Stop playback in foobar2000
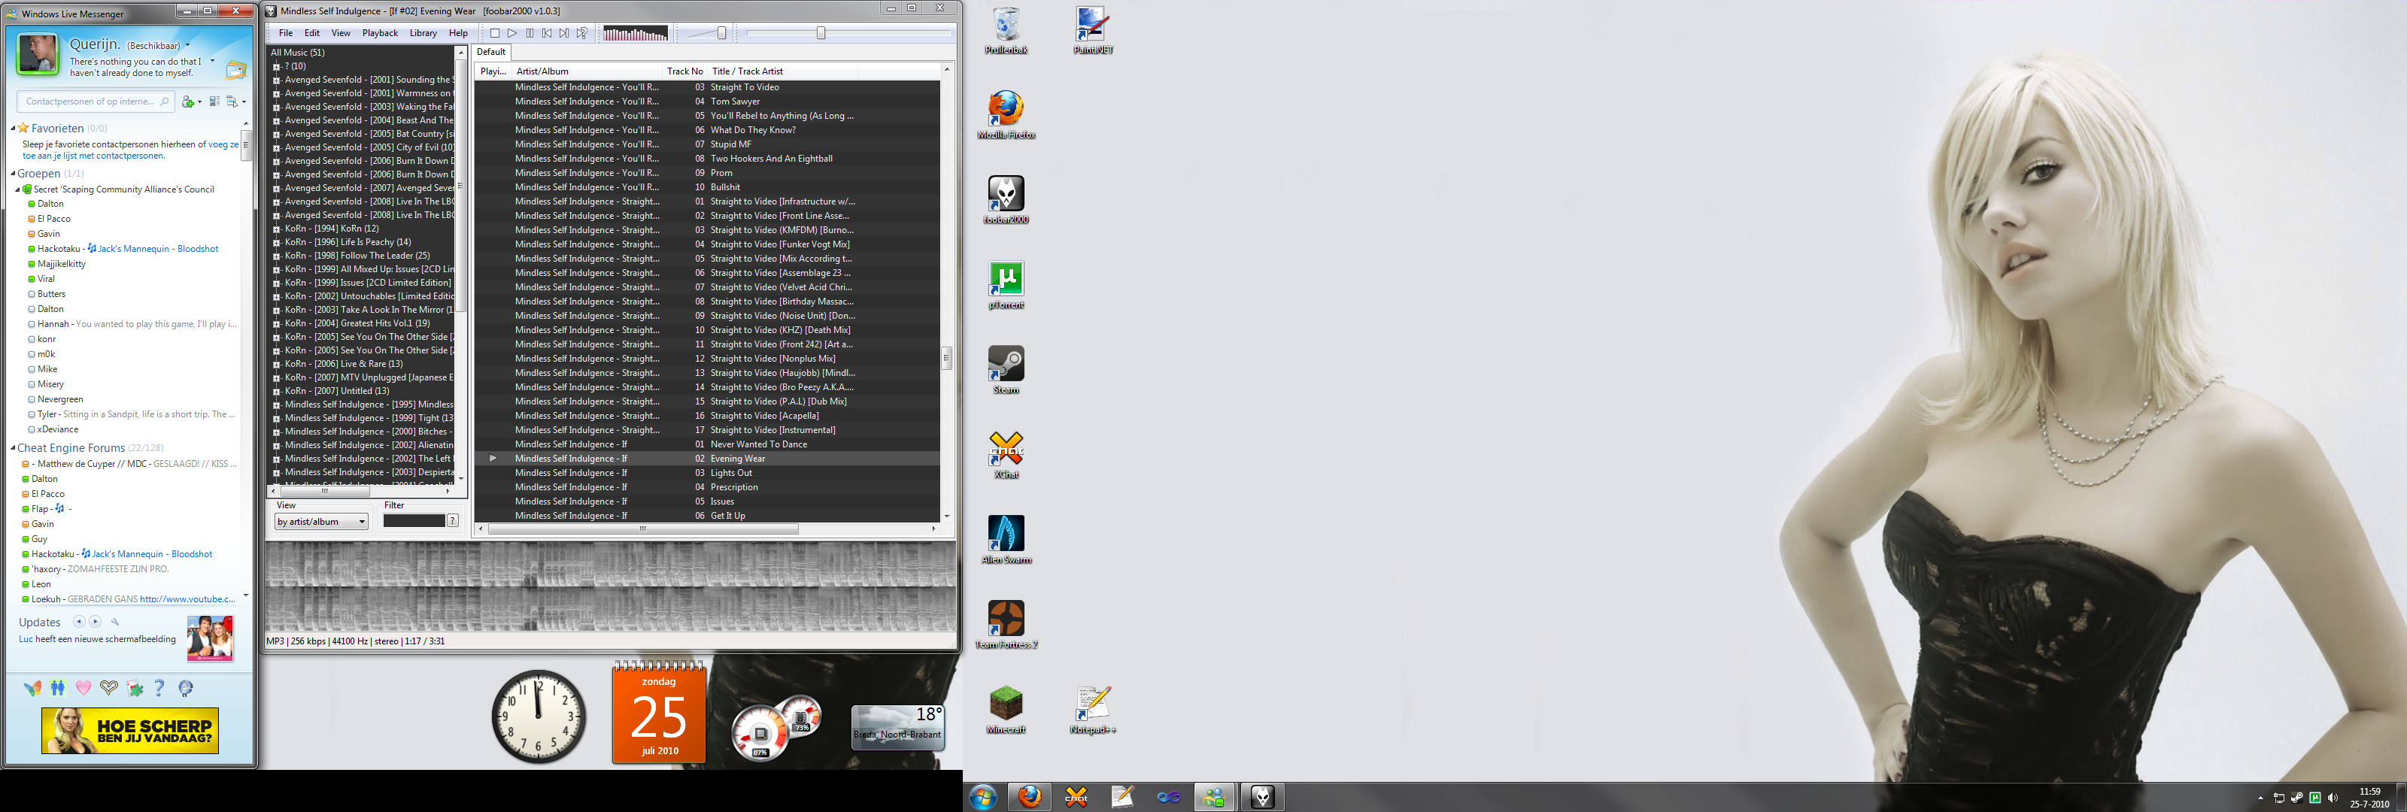 tap(494, 32)
